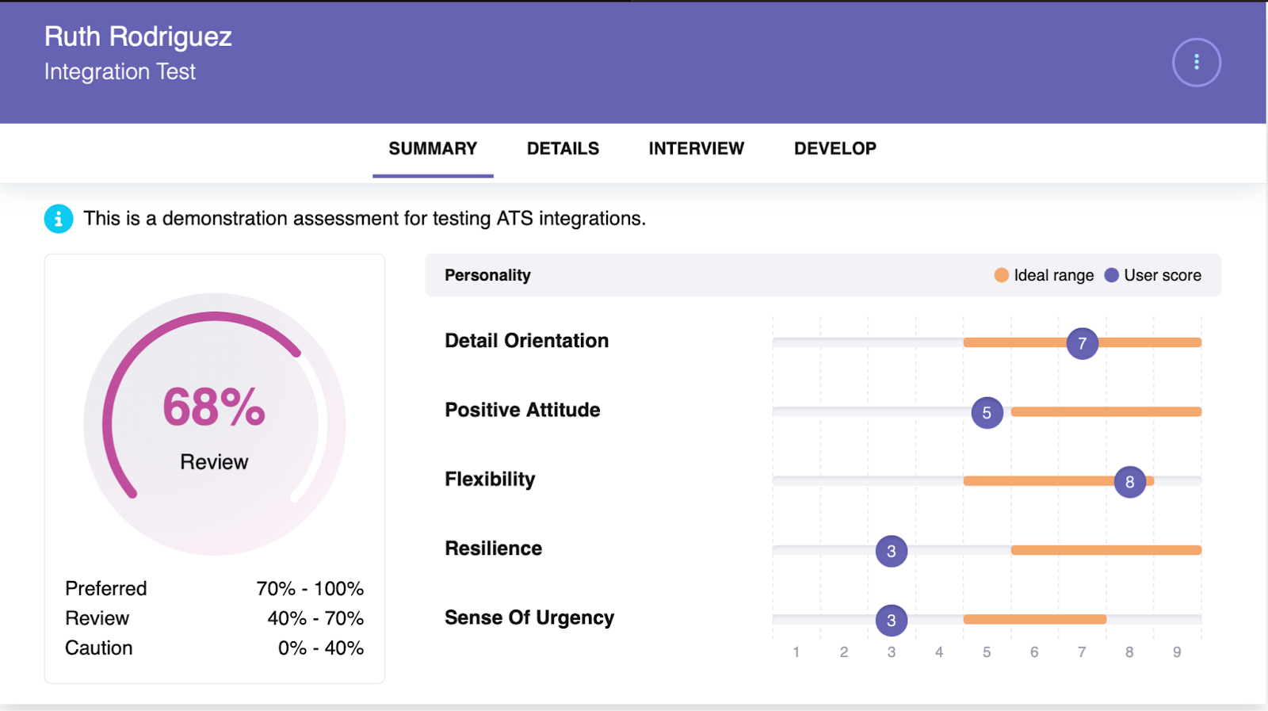Image resolution: width=1268 pixels, height=711 pixels.
Task: Select the Develop tab
Action: point(835,149)
